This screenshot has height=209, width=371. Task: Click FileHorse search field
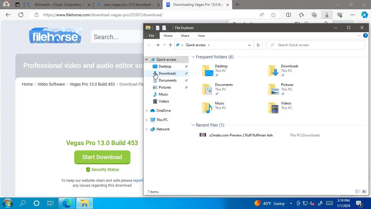pyautogui.click(x=117, y=37)
